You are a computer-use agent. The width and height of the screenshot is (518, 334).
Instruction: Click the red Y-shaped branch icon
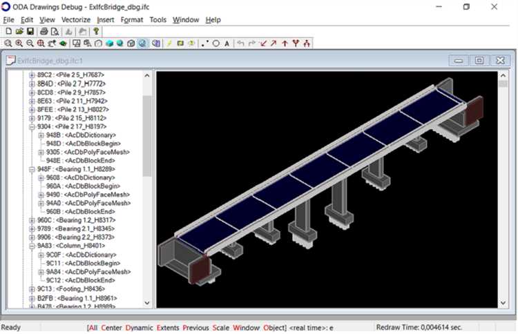296,43
